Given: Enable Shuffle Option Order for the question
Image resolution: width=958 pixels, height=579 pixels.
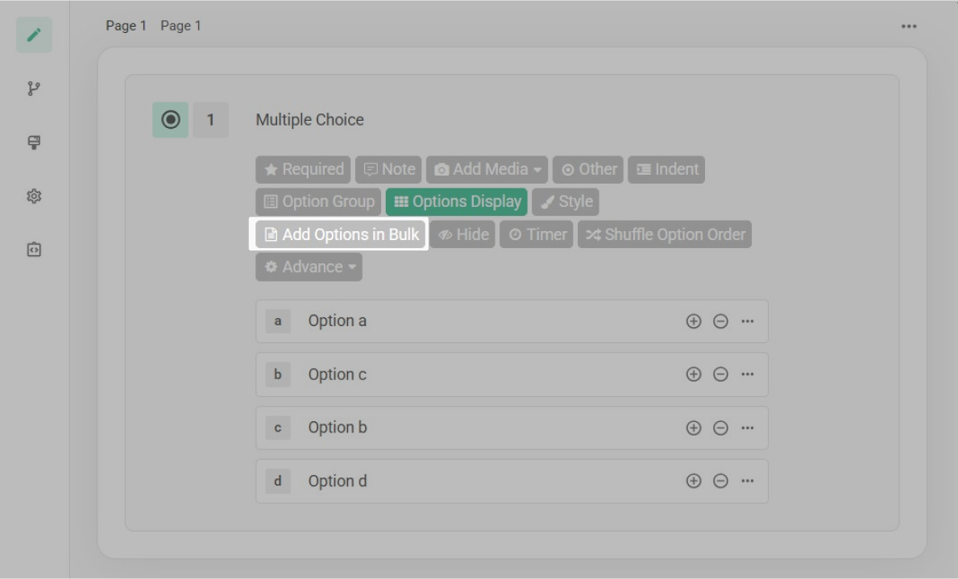Looking at the screenshot, I should tap(664, 234).
